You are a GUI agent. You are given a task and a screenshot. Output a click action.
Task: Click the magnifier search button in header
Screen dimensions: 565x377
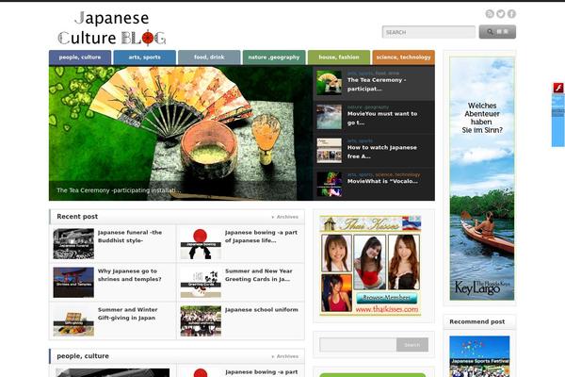[x=497, y=32]
